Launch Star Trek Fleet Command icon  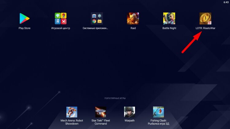(101, 112)
